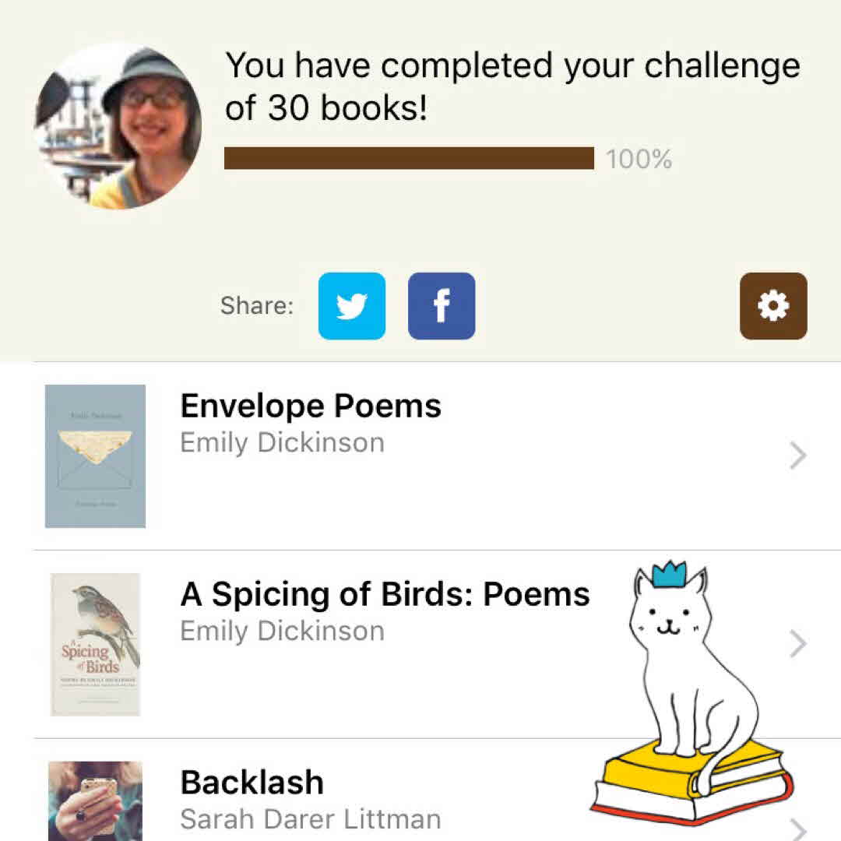Select the Envelope Poems title
Image resolution: width=841 pixels, height=841 pixels.
click(x=311, y=406)
